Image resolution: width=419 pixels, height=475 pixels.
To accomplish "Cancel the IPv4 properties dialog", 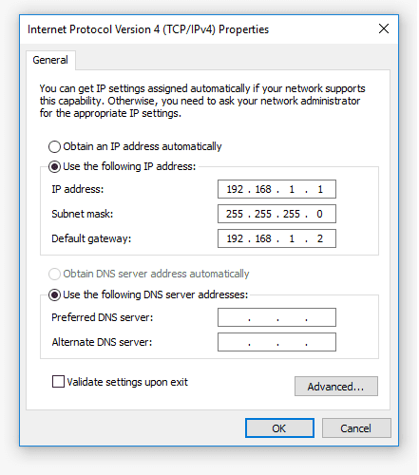I will coord(356,428).
